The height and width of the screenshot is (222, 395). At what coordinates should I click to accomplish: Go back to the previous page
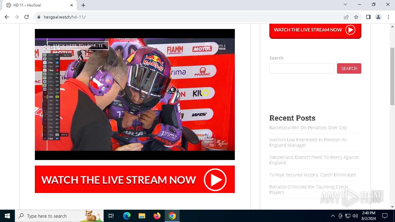point(7,17)
